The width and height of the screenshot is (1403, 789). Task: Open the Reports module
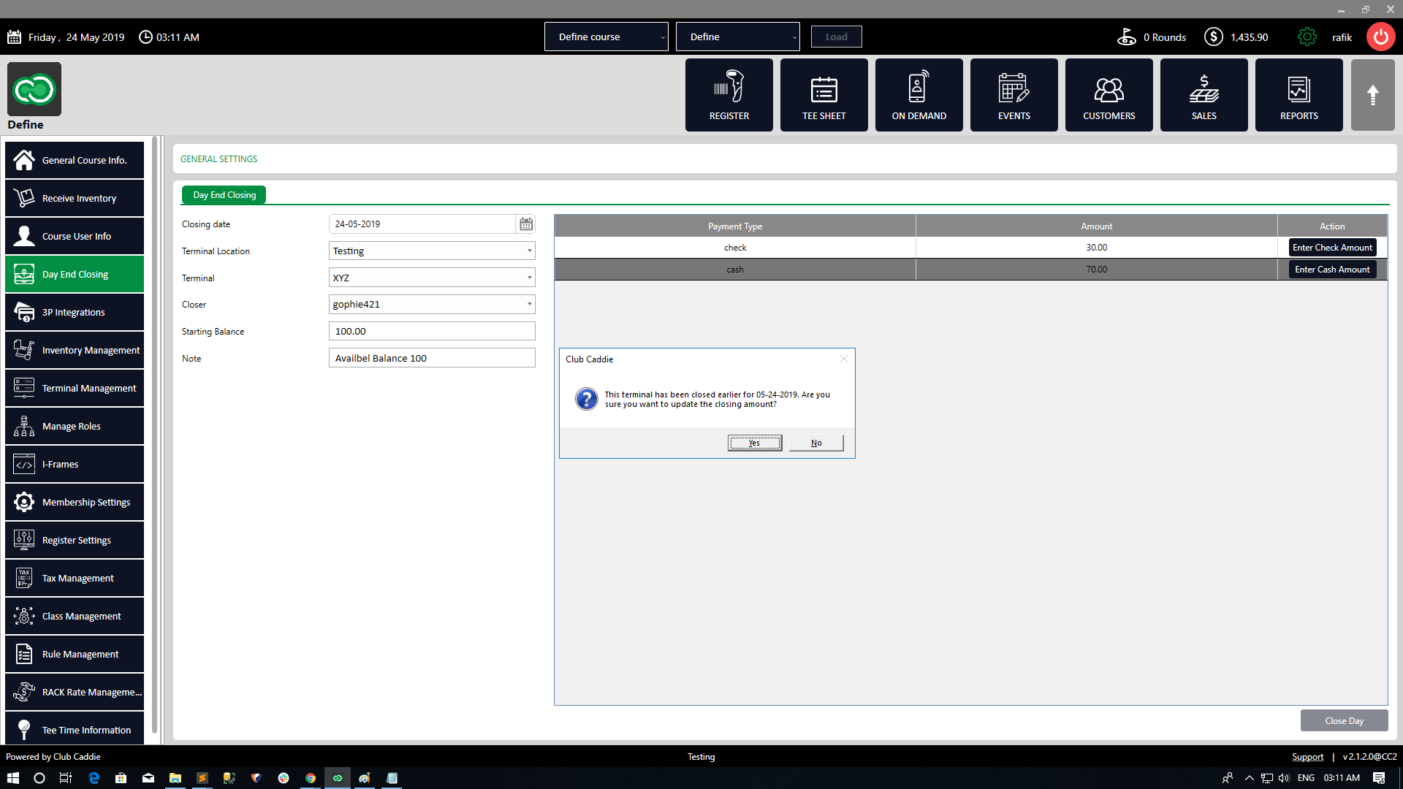(x=1299, y=95)
